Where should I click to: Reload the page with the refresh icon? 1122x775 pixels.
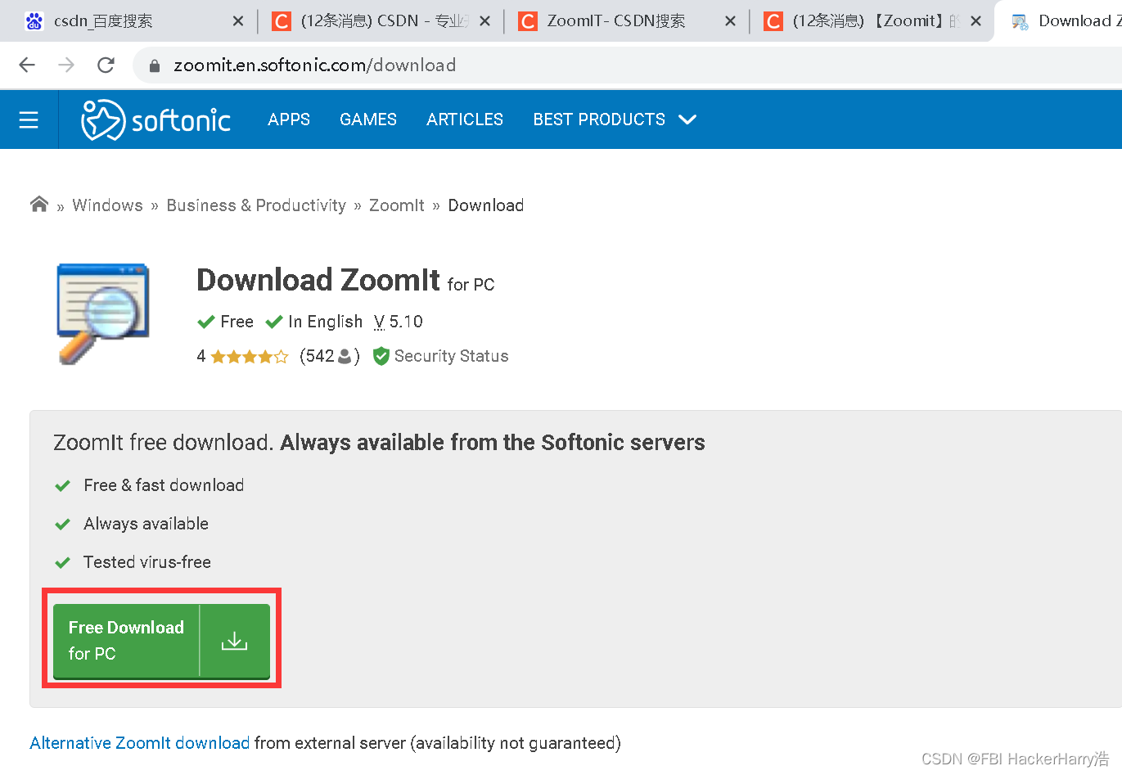click(x=106, y=65)
